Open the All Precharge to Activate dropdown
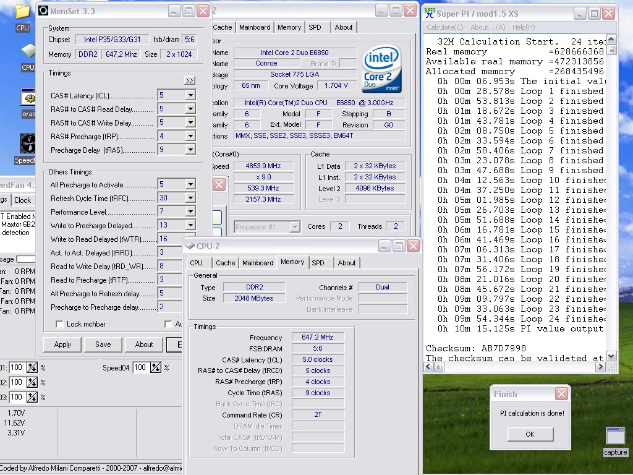 190,184
